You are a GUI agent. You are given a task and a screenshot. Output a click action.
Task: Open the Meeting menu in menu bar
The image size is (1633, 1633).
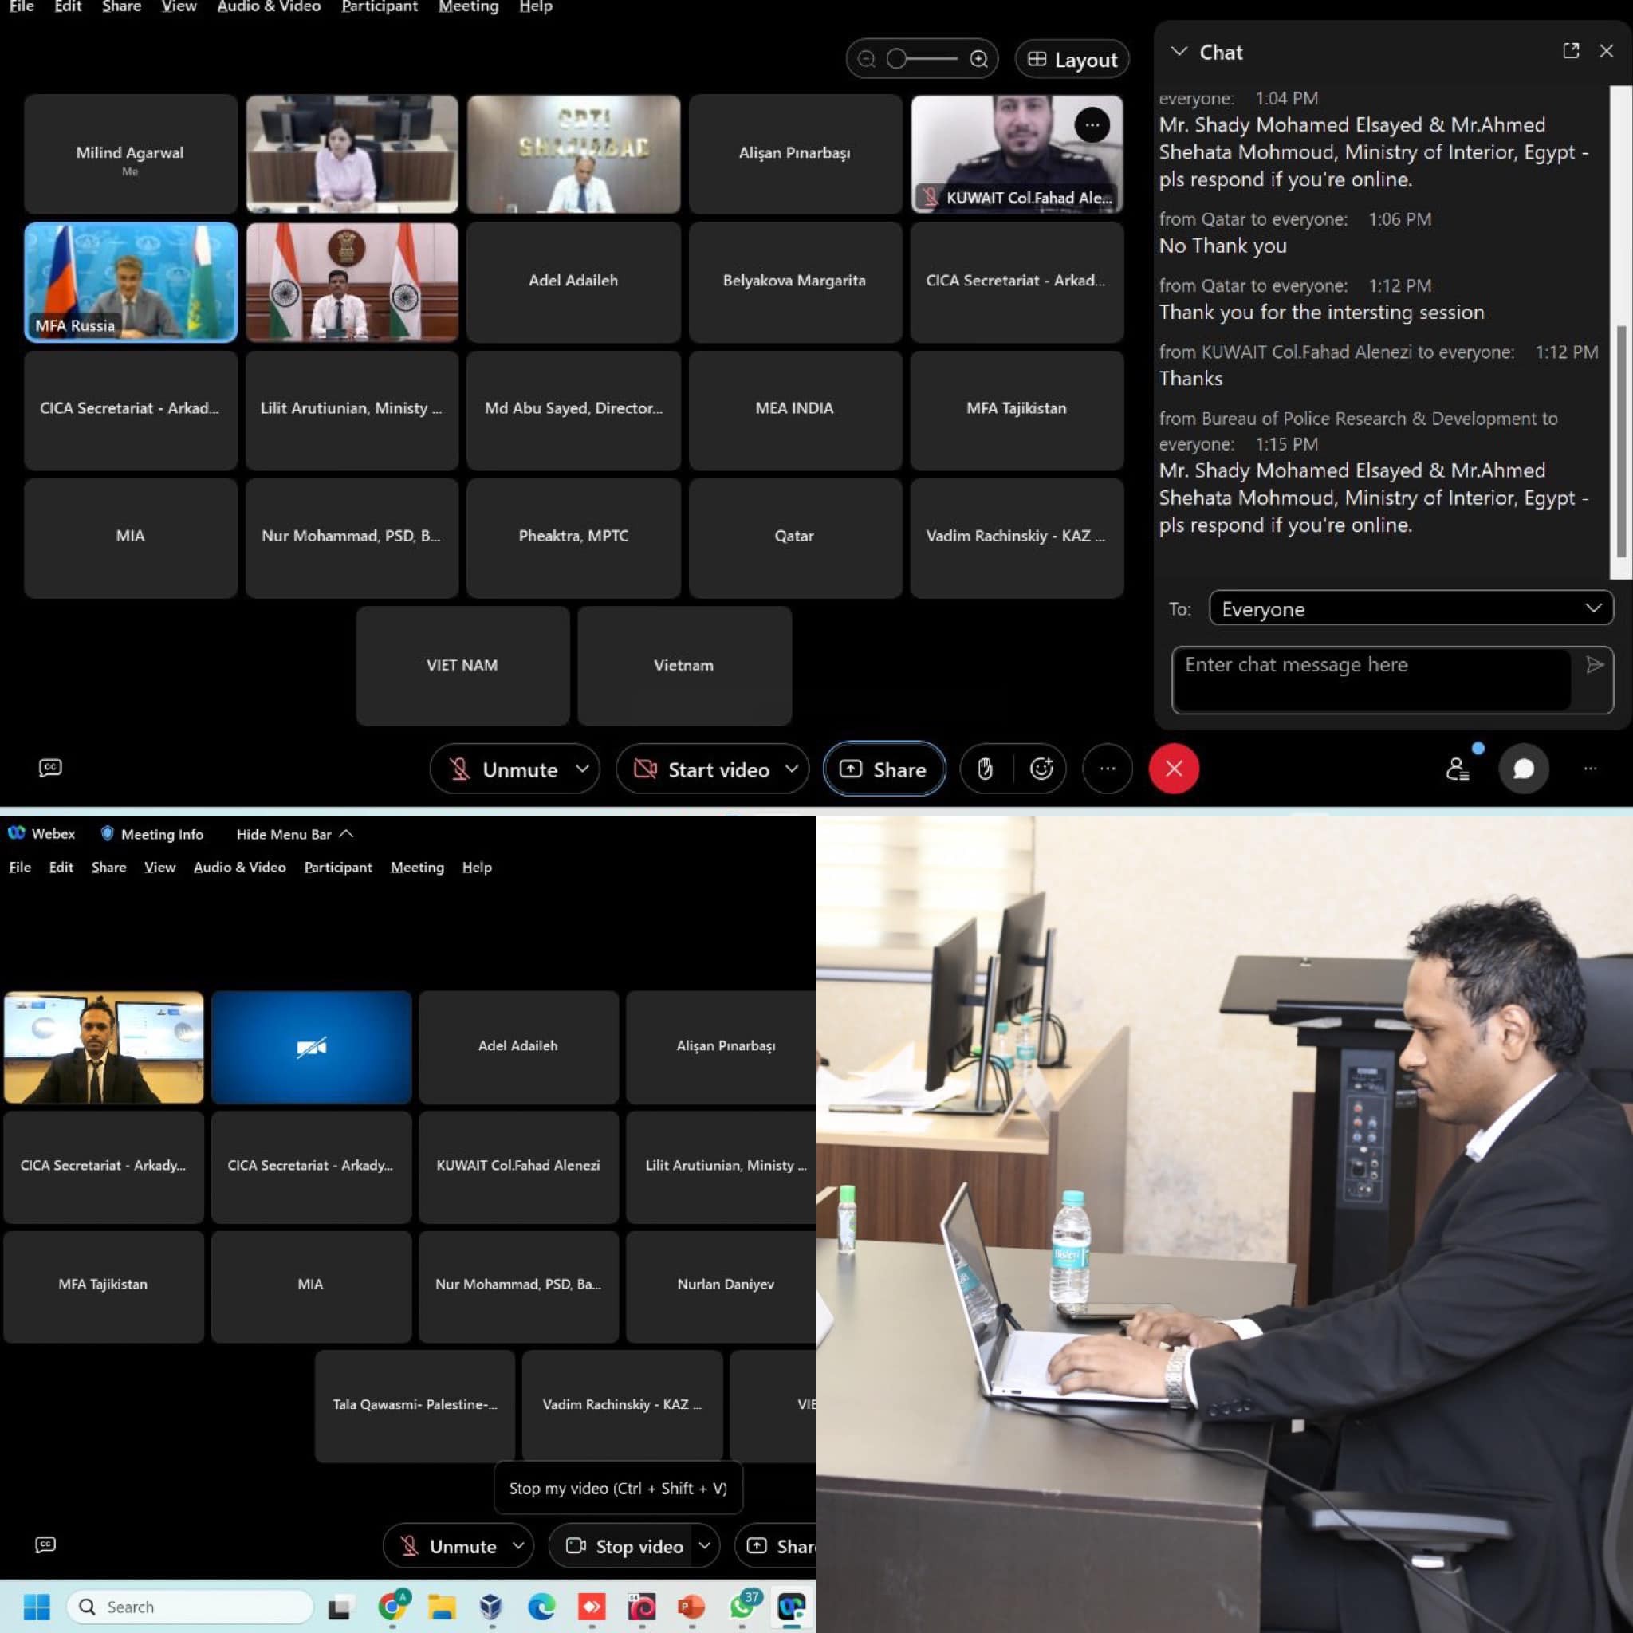coord(468,6)
